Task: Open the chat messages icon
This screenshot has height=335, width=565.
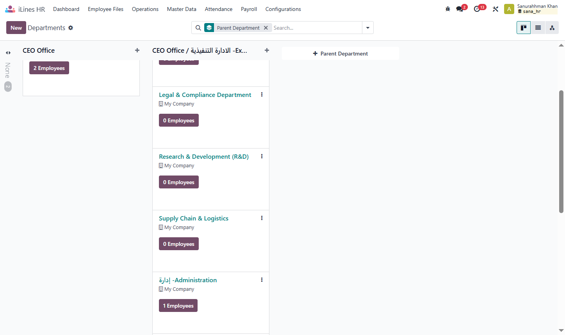Action: (460, 9)
